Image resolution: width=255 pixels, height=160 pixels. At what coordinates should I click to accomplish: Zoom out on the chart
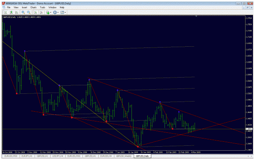click(29, 13)
